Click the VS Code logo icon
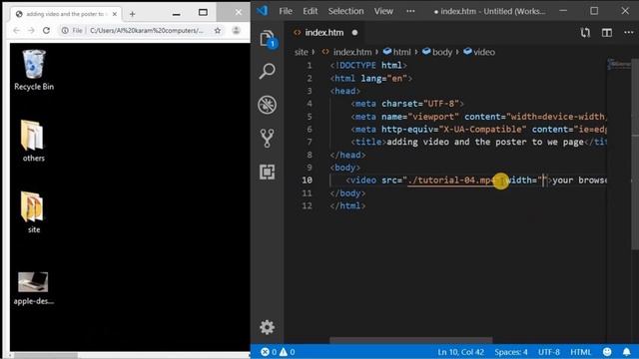Image resolution: width=639 pixels, height=359 pixels. point(262,11)
